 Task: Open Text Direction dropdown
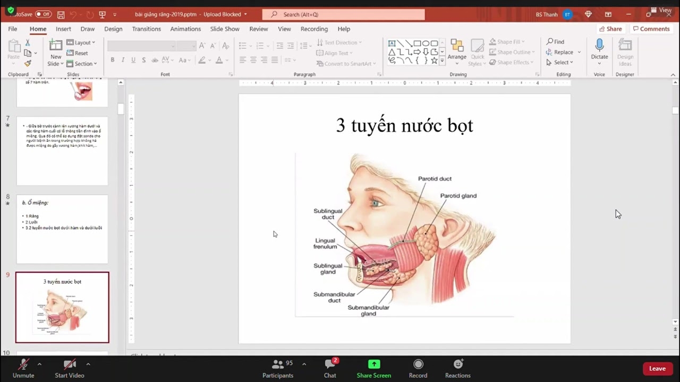coord(339,42)
